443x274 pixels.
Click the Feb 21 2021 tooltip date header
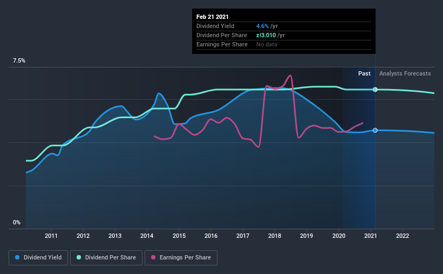[x=213, y=17]
